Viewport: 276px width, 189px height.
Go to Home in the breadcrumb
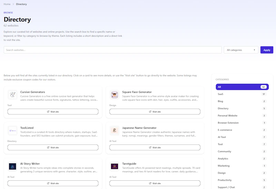coord(7,4)
